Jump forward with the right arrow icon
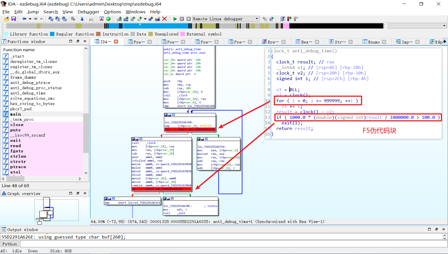448x254 pixels. click(x=35, y=19)
